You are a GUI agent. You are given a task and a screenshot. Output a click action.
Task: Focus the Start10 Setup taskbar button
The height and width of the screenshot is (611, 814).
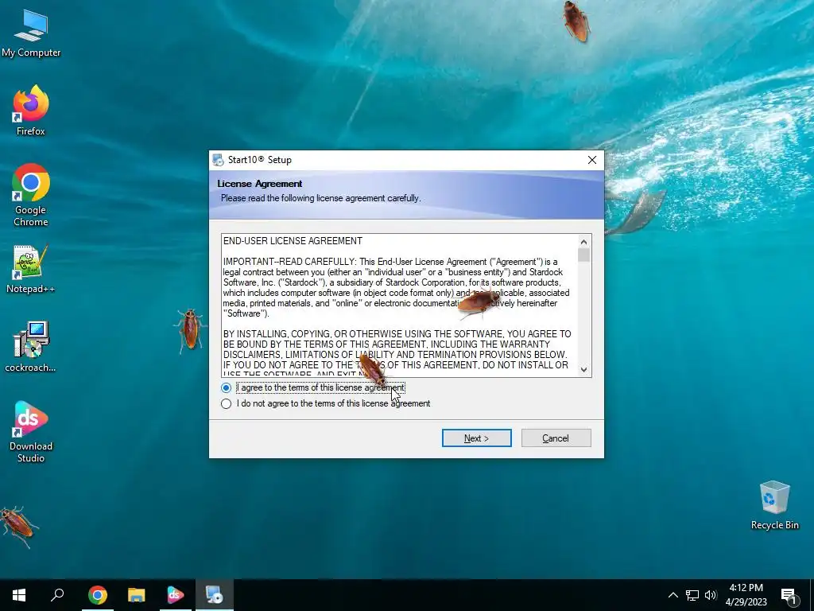pos(215,595)
